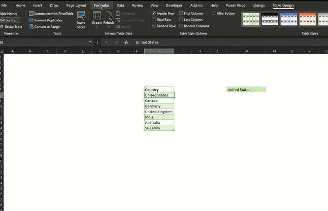Open the Draw ribbon tab
This screenshot has height=211, width=328.
pyautogui.click(x=54, y=5)
